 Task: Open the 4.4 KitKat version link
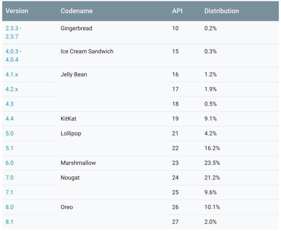tap(9, 119)
